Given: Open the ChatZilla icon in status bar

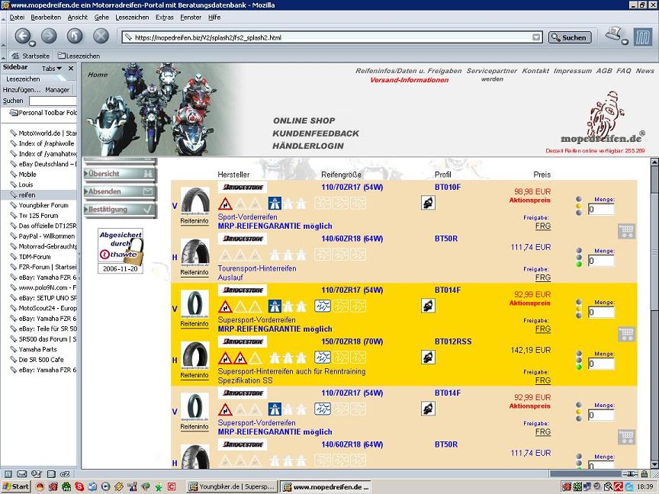Looking at the screenshot, I should click(64, 474).
